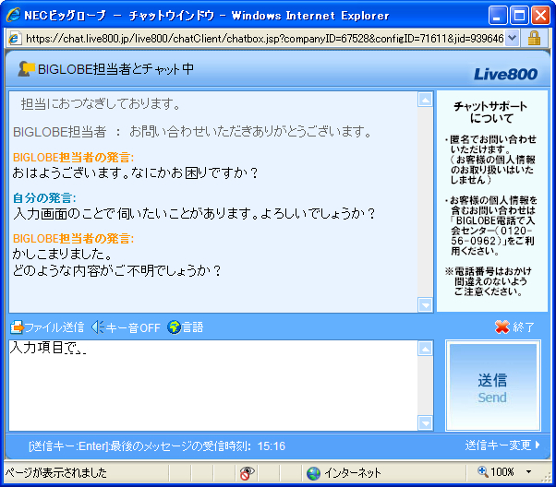Toggle key sound OFF speaker icon
The height and width of the screenshot is (487, 556).
[x=98, y=327]
